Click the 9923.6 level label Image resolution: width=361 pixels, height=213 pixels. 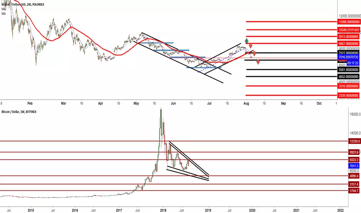pos(354,152)
